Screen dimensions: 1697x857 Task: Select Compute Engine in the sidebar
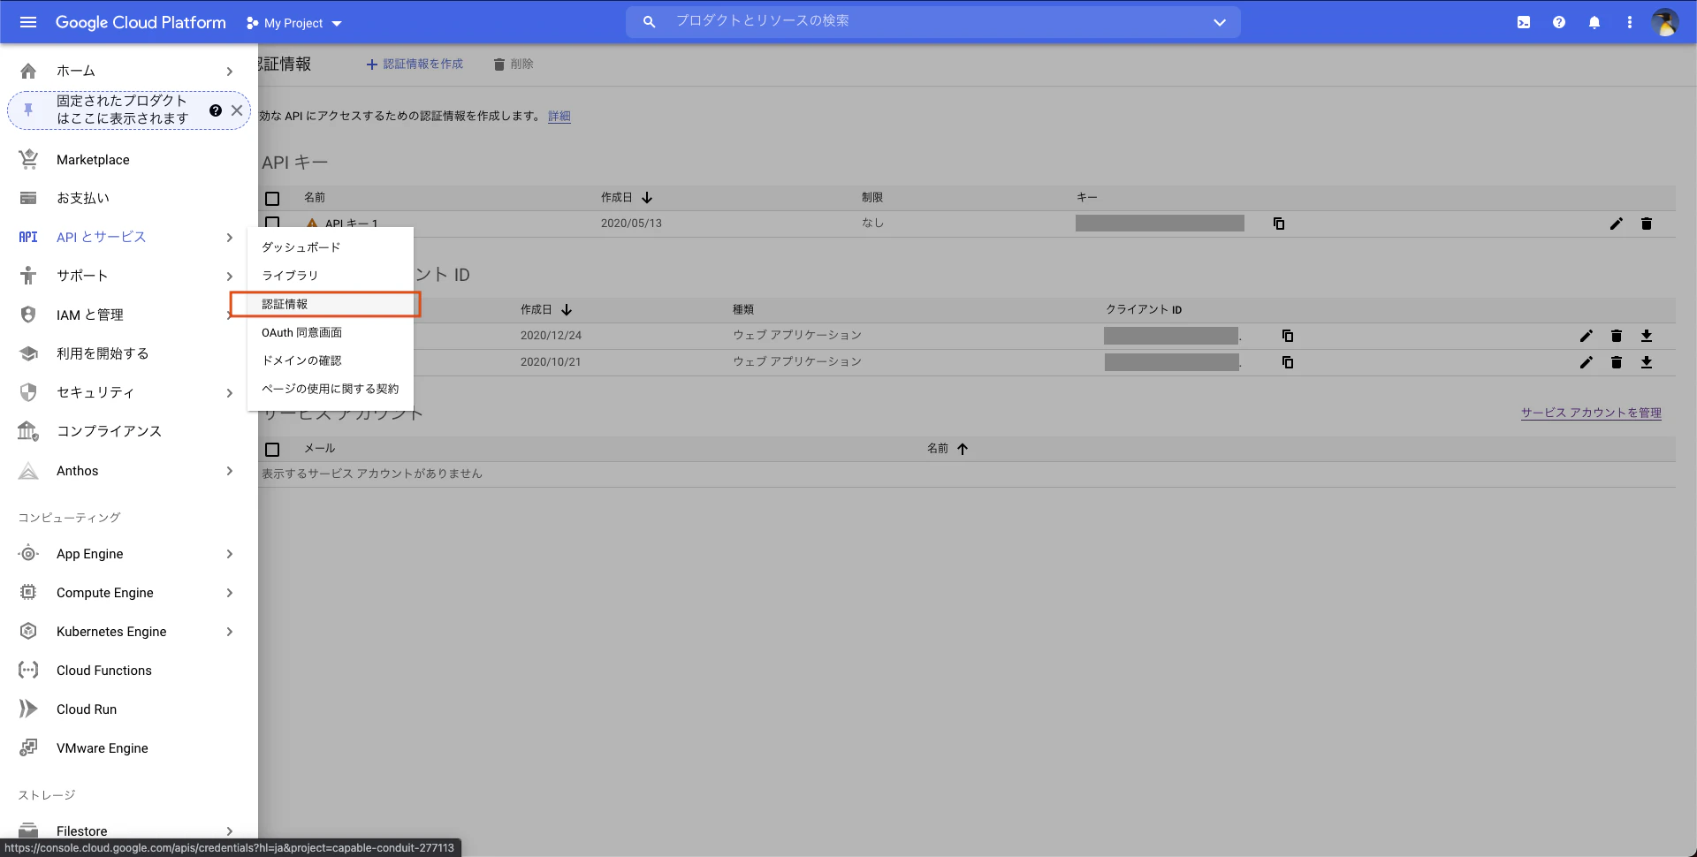104,592
